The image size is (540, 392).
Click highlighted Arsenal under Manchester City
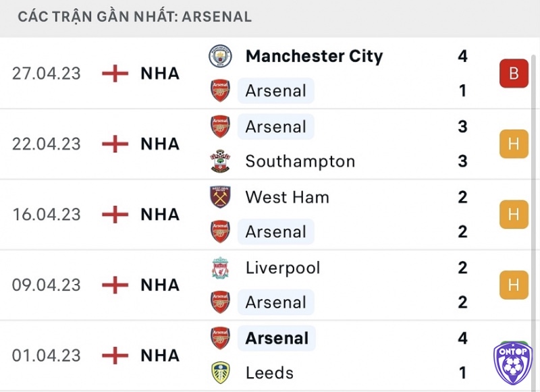tap(276, 90)
